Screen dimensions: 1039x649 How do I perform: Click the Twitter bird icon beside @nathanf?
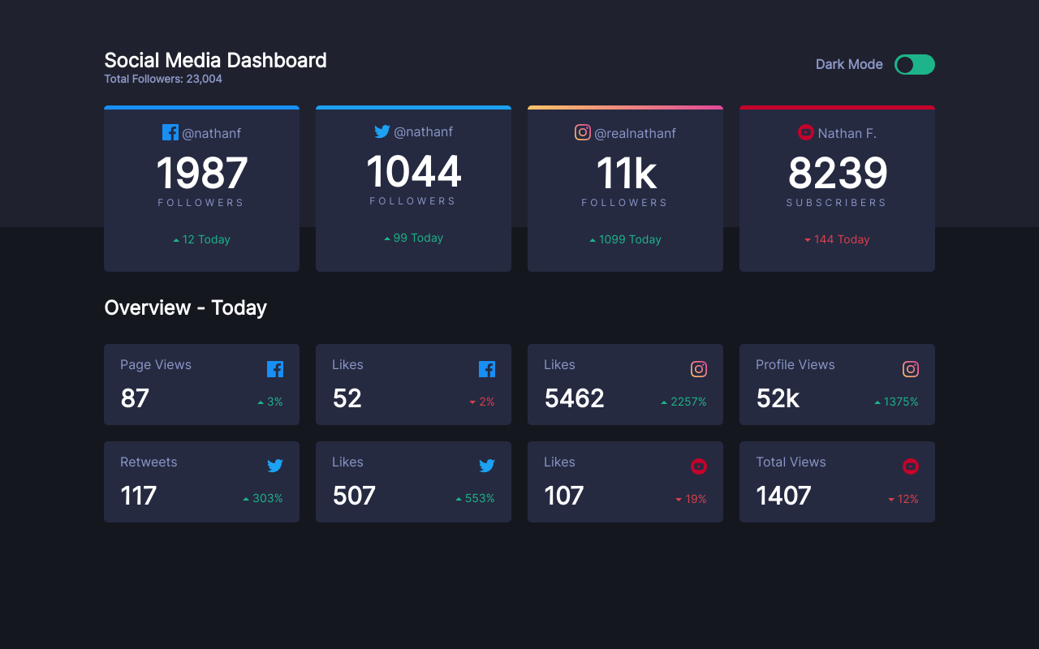[382, 131]
